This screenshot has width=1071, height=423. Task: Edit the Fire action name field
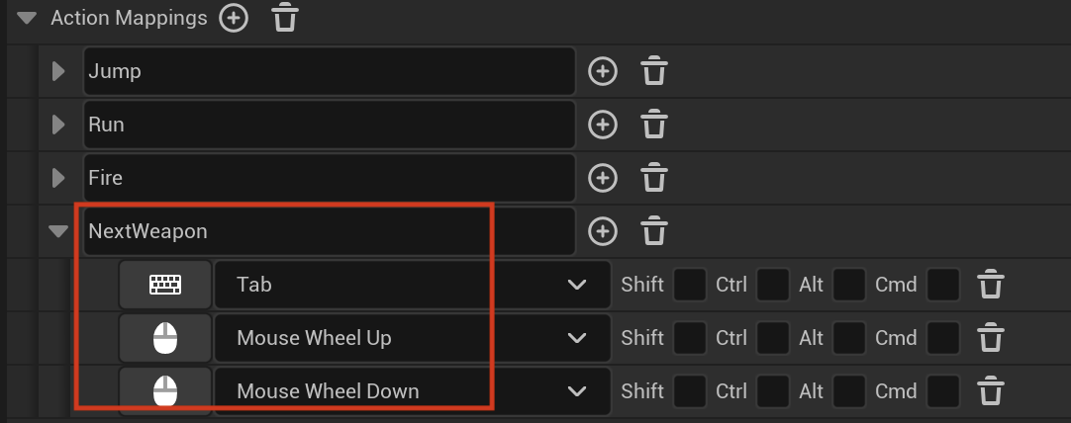(x=330, y=178)
